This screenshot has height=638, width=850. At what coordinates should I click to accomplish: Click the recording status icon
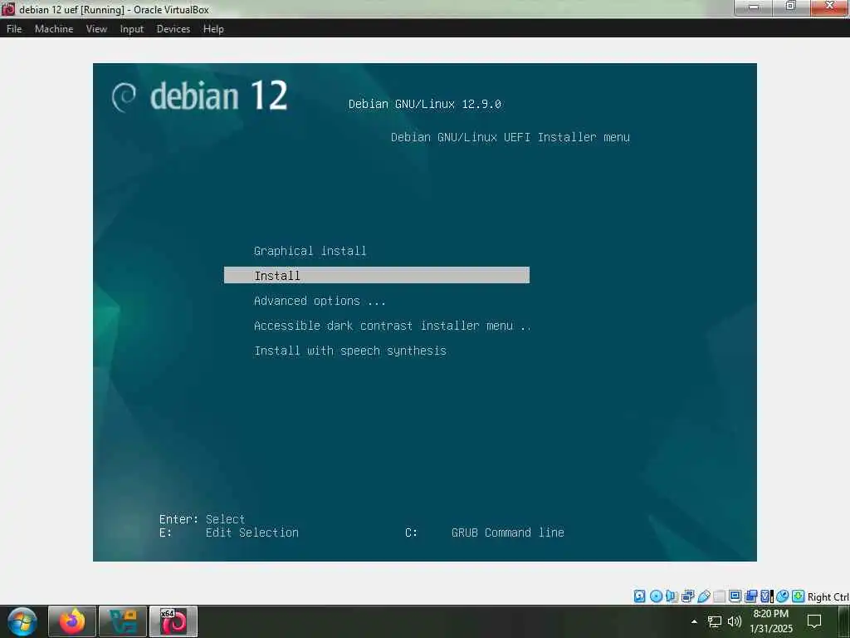click(750, 596)
